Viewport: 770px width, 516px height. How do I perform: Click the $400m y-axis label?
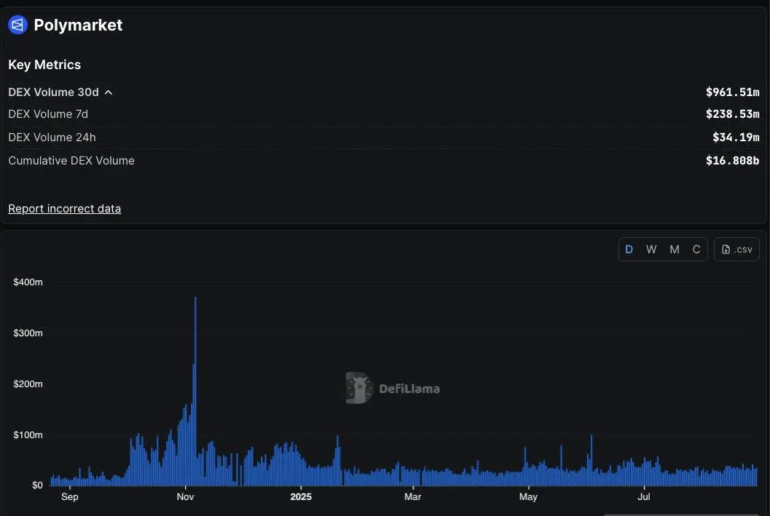coord(28,282)
